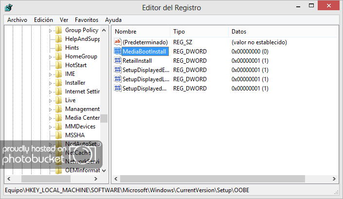Select the MediaBootInstall value name
The image size is (343, 199).
144,52
